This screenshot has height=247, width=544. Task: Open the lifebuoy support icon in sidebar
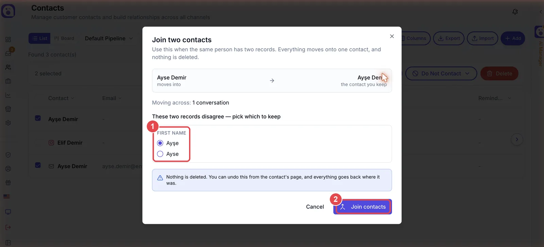click(8, 169)
